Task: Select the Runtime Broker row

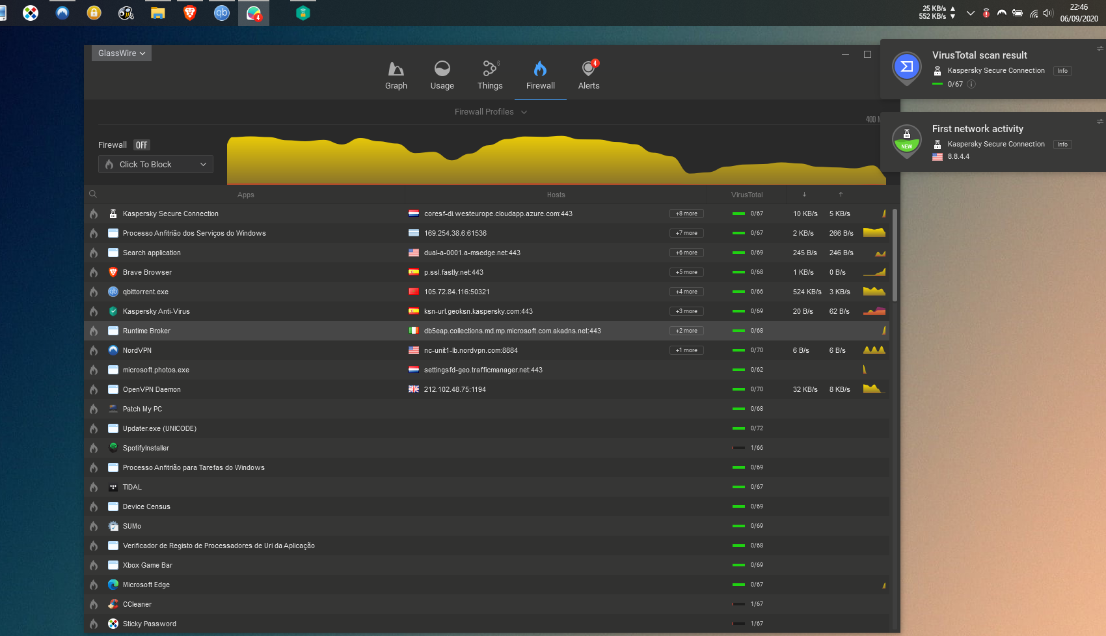Action: pos(487,331)
